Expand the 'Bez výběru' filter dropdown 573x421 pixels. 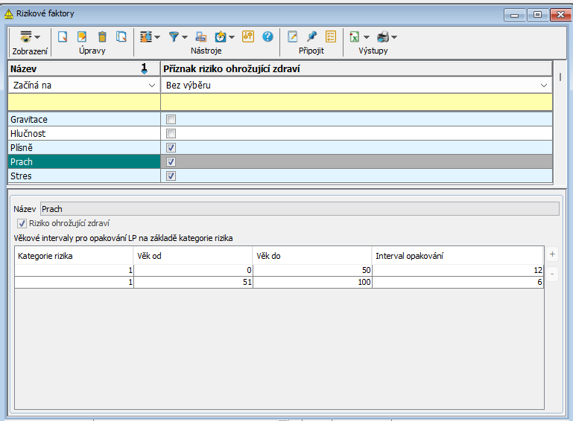pos(543,86)
